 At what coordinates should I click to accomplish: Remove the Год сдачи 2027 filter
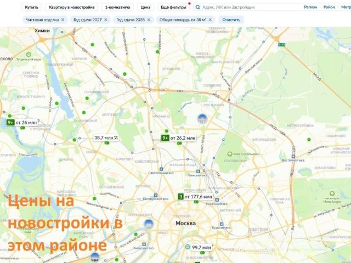coord(106,20)
